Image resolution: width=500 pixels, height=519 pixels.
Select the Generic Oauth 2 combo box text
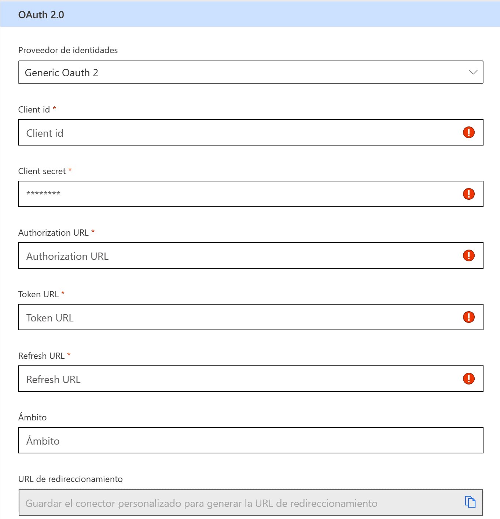tap(62, 73)
